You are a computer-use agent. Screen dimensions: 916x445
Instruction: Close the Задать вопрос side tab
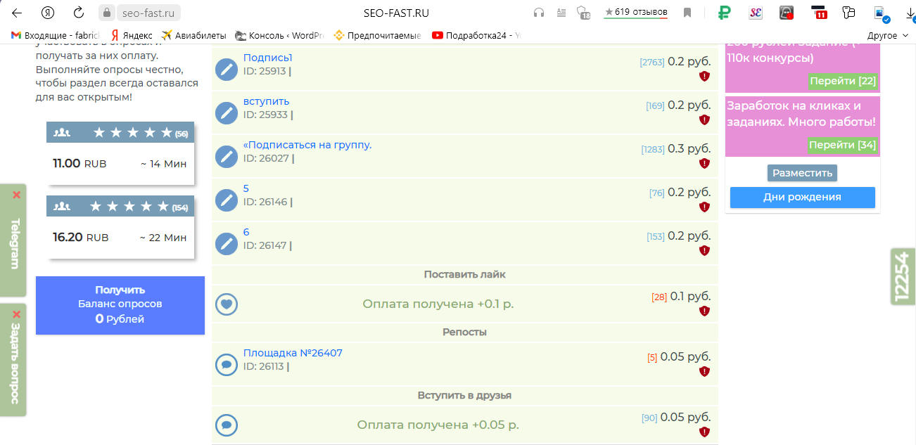coord(17,314)
